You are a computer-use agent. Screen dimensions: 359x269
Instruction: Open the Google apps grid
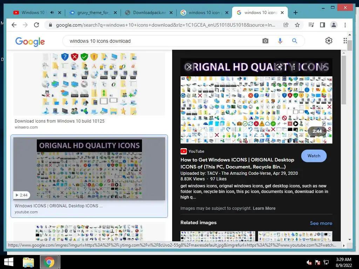pos(345,41)
